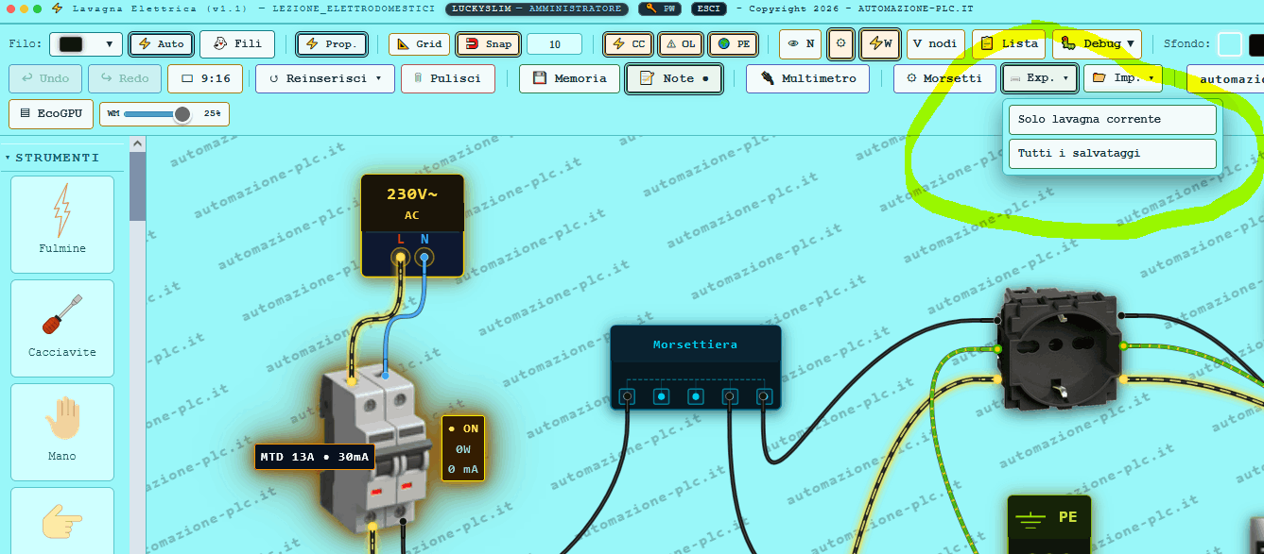Toggle the lightning W power button

(879, 44)
